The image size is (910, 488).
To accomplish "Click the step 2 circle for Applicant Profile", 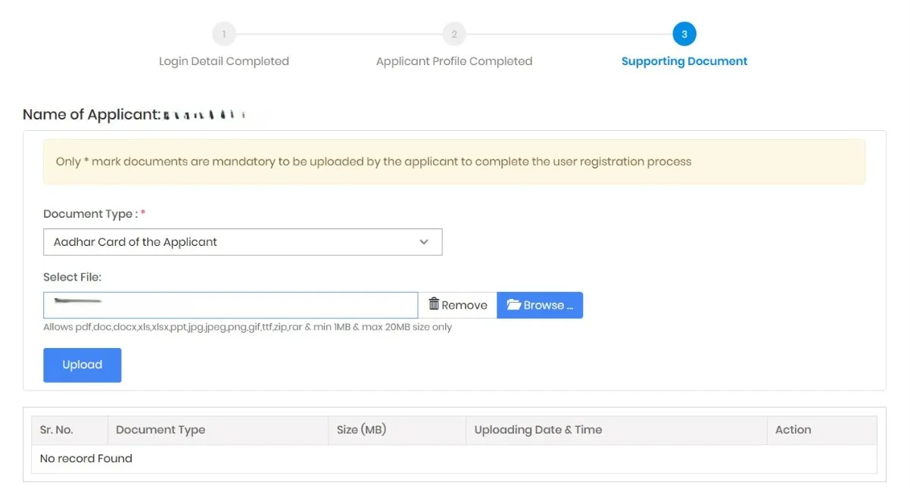I will [453, 34].
